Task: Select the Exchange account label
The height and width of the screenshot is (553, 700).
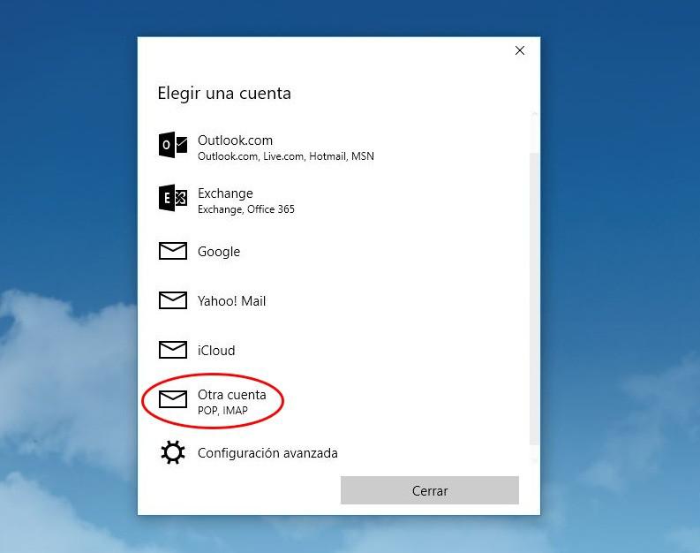Action: pyautogui.click(x=225, y=193)
